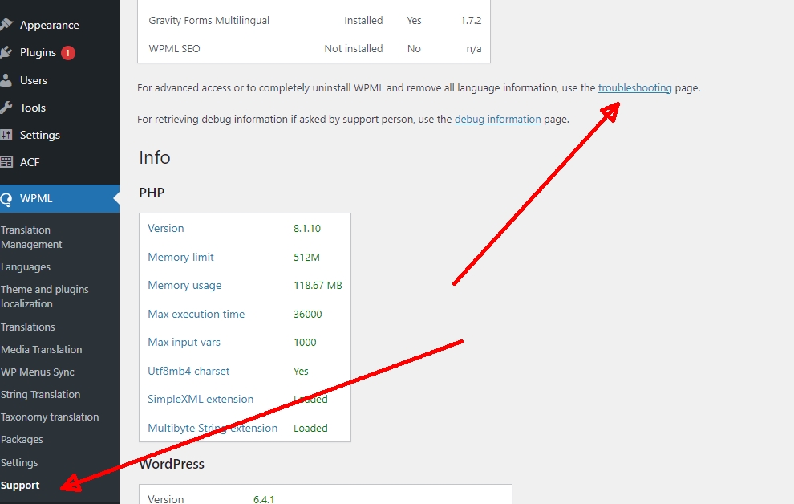Open the main Settings menu label
This screenshot has width=794, height=504.
(39, 135)
